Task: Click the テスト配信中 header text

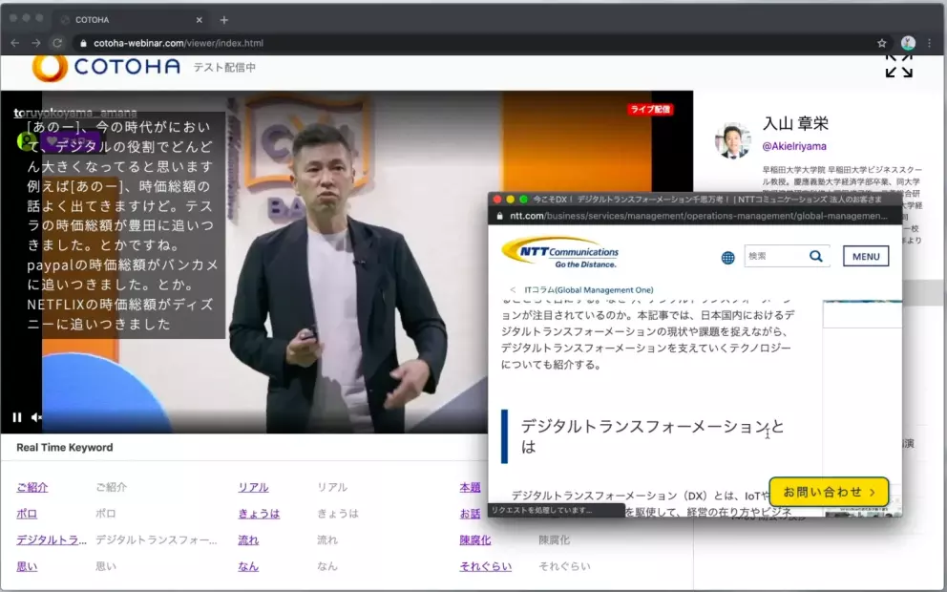Action: click(224, 67)
